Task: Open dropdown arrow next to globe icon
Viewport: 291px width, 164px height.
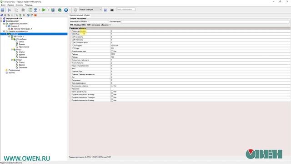Action: click(70, 10)
